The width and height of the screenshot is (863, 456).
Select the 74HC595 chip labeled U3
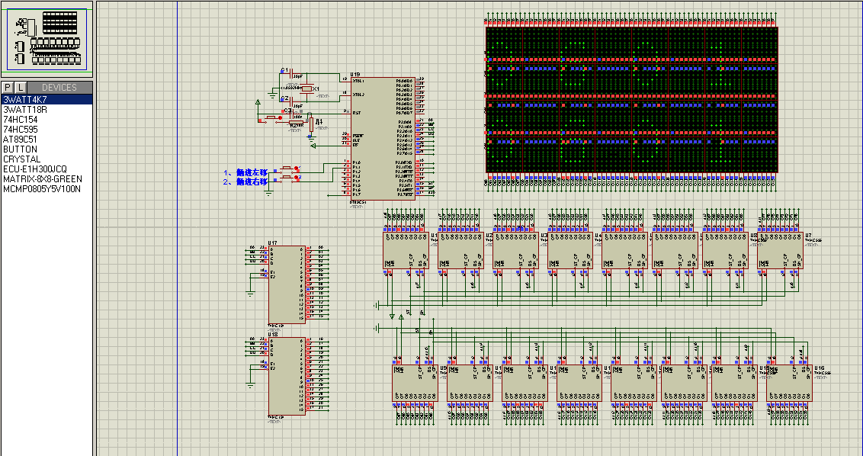515,251
